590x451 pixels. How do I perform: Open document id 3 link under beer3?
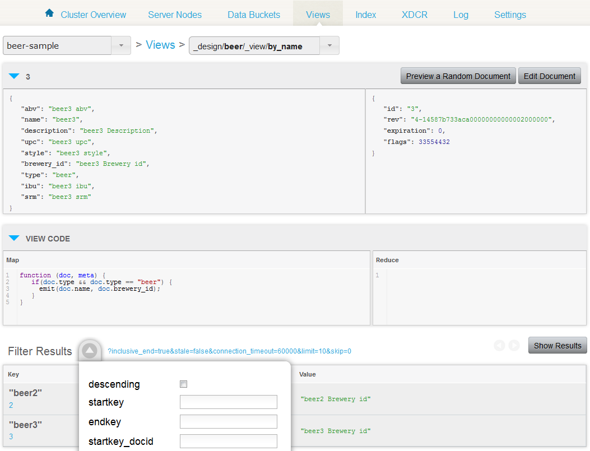coord(11,436)
